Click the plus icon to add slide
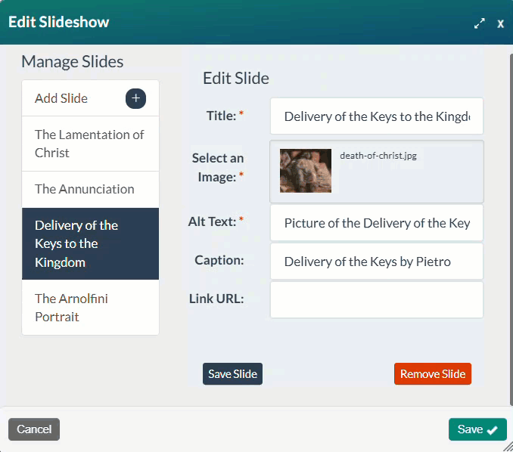 pyautogui.click(x=135, y=98)
